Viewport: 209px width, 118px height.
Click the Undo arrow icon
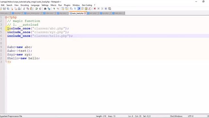36,9
